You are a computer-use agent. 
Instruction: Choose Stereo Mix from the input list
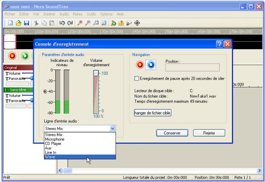tap(80, 135)
